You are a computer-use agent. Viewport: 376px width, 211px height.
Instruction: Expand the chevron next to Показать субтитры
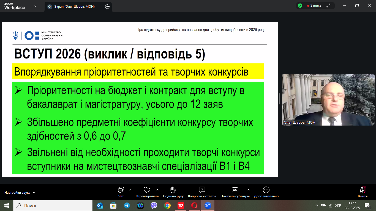[x=249, y=190]
